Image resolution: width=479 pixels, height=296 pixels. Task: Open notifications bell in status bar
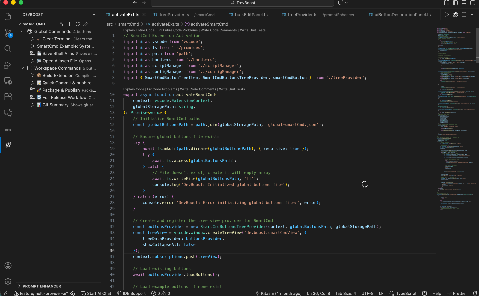point(475,293)
